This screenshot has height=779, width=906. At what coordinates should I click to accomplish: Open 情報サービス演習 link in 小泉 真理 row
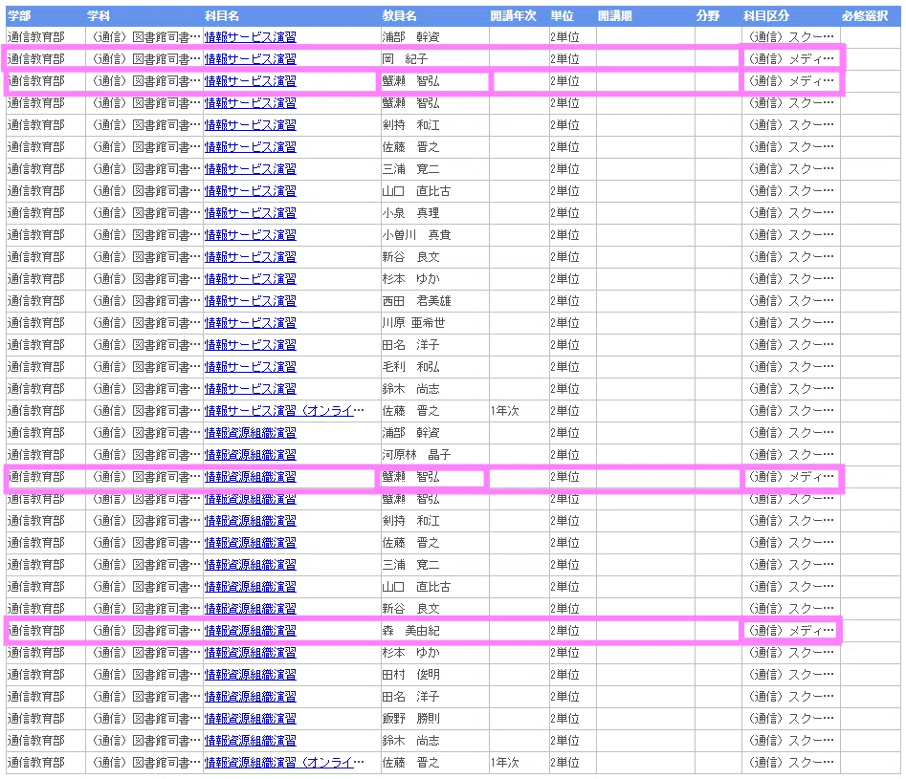pyautogui.click(x=251, y=212)
